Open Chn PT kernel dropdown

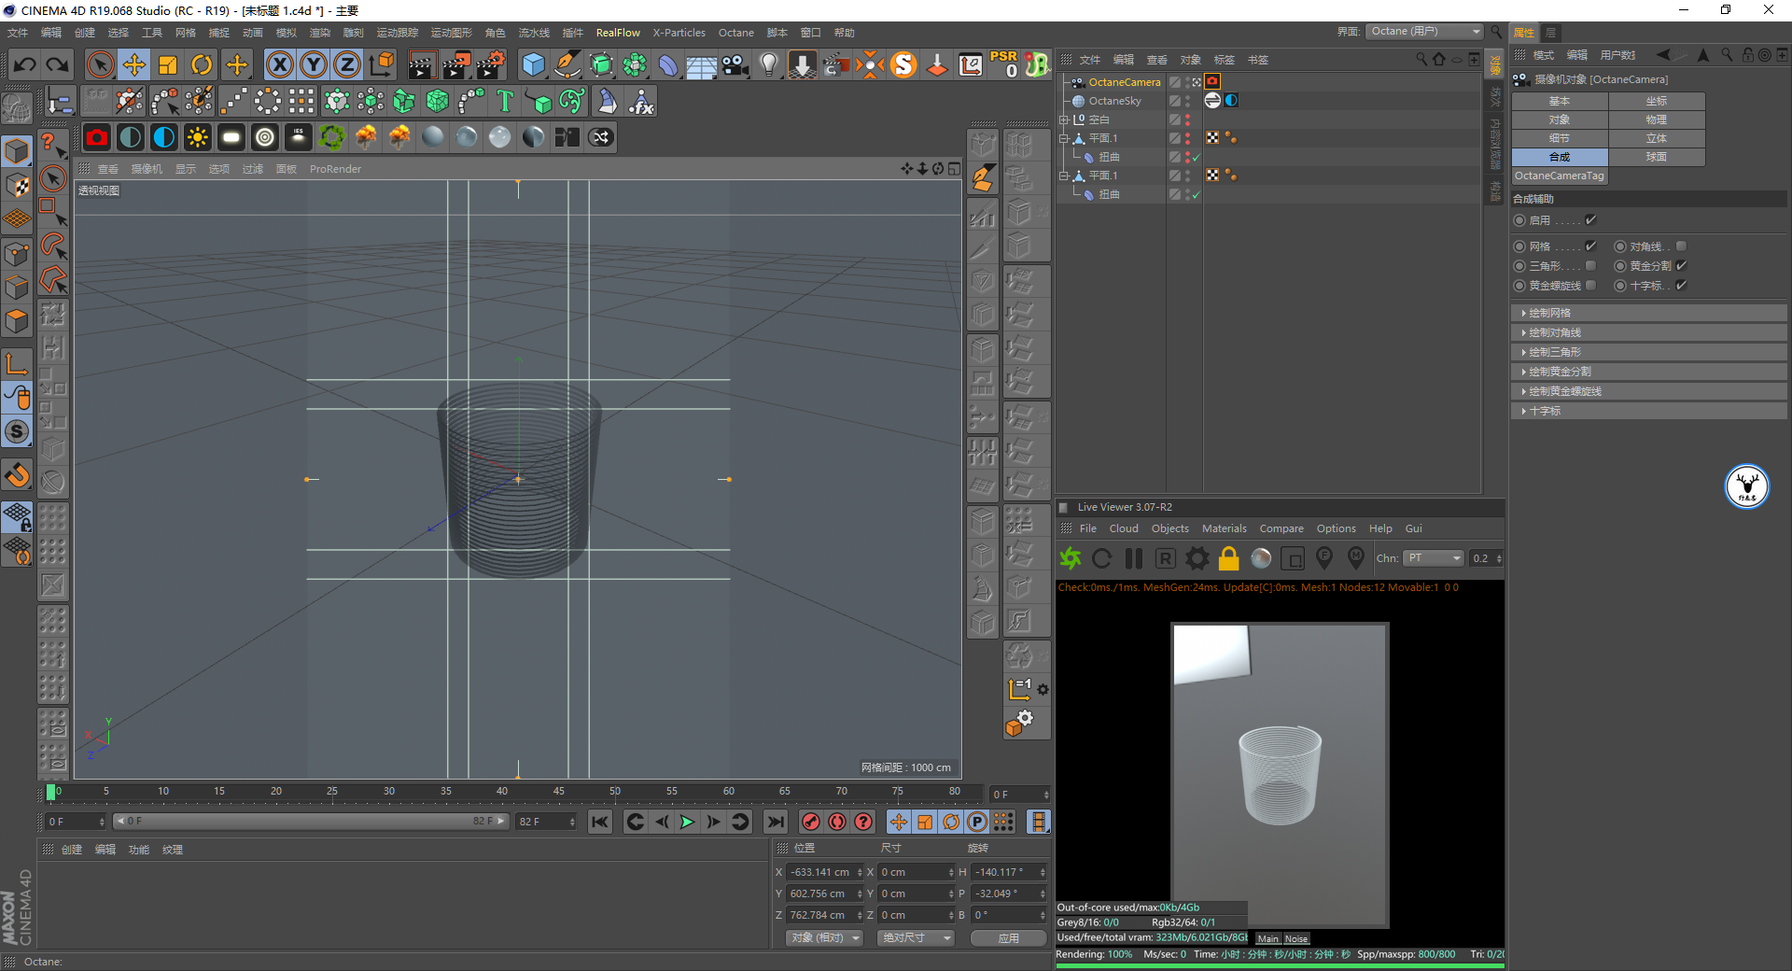click(x=1435, y=558)
